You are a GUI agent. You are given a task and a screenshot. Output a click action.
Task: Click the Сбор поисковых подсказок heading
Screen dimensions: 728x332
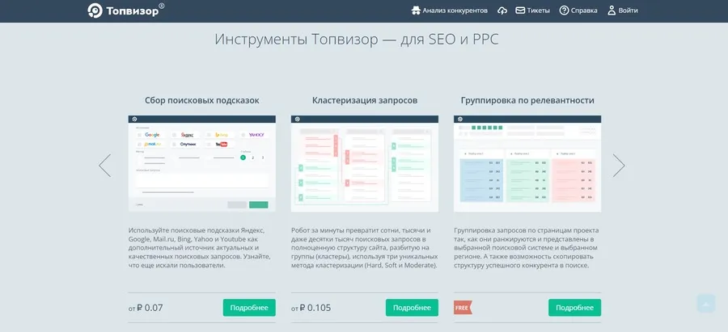point(202,101)
